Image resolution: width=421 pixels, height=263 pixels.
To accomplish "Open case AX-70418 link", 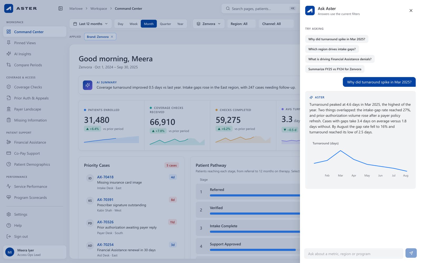I will click(105, 177).
